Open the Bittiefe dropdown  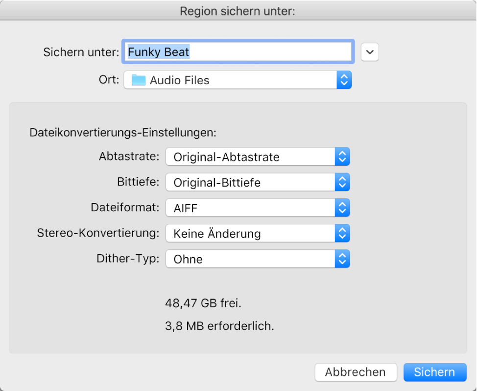point(257,182)
